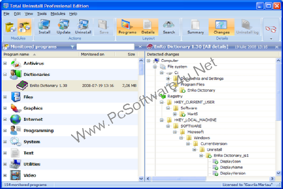Expand the Programming group
283x189 pixels.
point(5,130)
